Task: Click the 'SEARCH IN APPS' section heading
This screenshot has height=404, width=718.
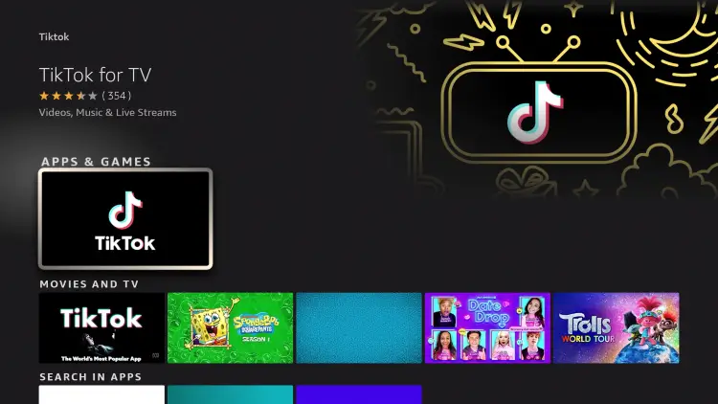Action: 91,377
